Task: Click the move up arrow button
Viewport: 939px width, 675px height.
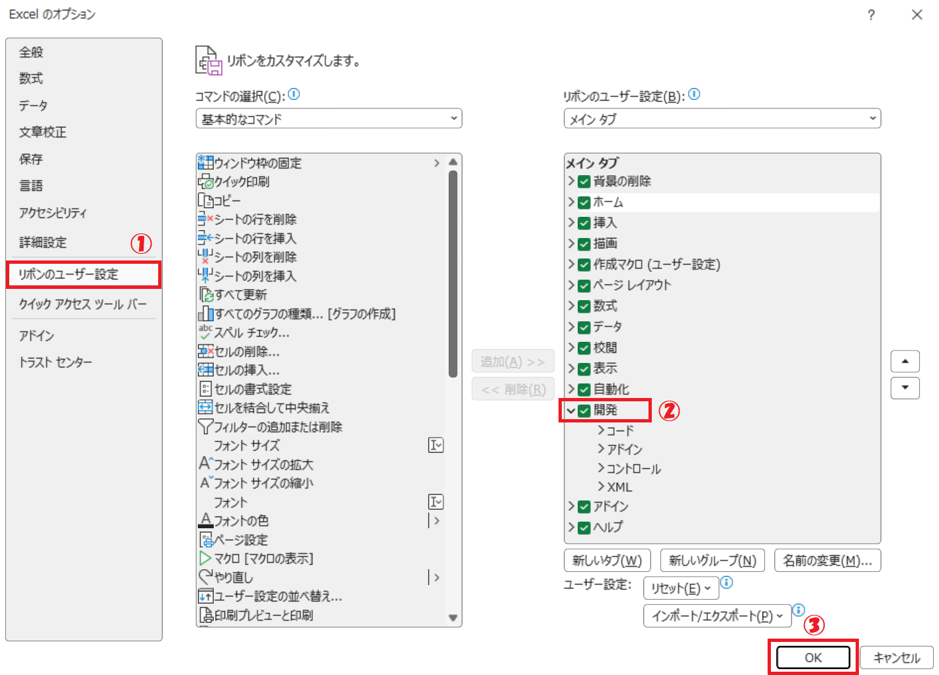Action: tap(905, 361)
